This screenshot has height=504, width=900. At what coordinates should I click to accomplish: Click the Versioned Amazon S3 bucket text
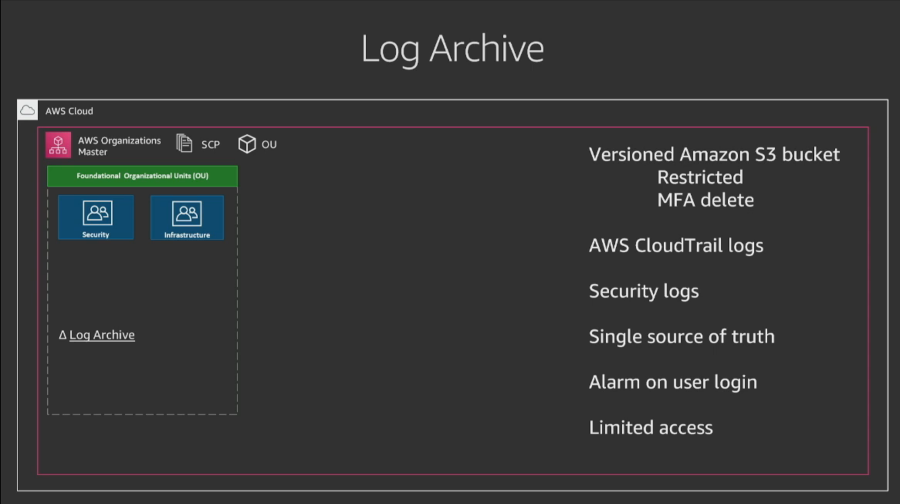click(714, 155)
